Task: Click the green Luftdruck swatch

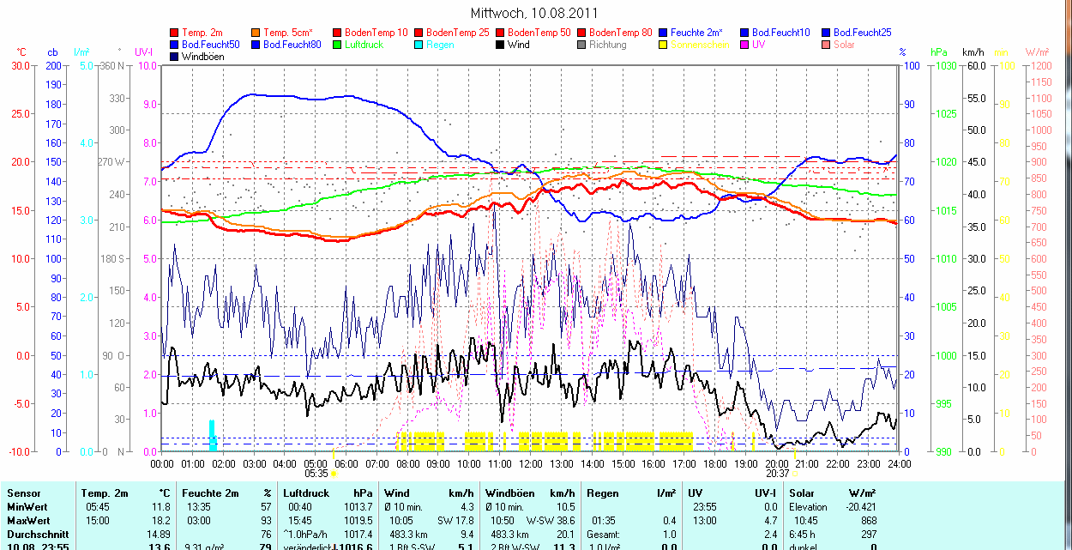Action: point(337,45)
